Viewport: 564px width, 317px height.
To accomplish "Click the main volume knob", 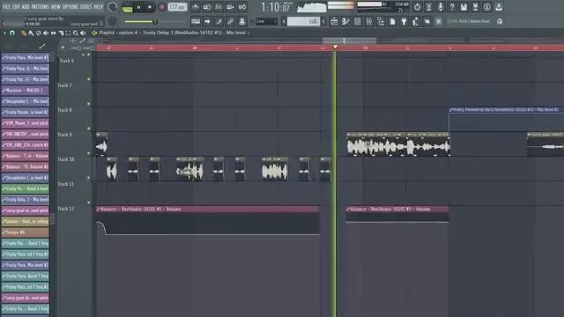I will [112, 7].
